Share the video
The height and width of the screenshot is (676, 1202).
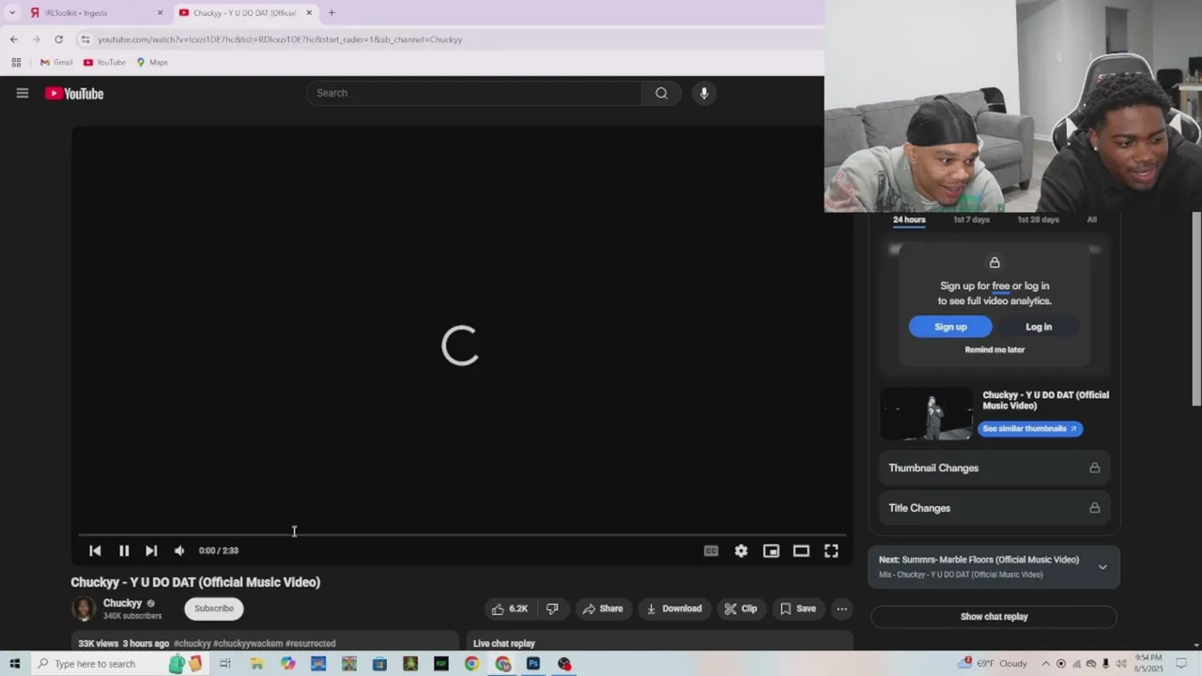point(603,608)
